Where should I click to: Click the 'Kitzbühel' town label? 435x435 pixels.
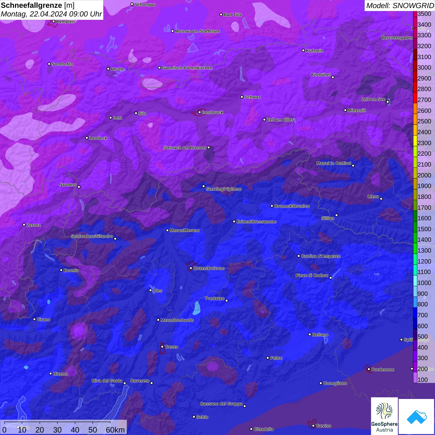pyautogui.click(x=321, y=75)
